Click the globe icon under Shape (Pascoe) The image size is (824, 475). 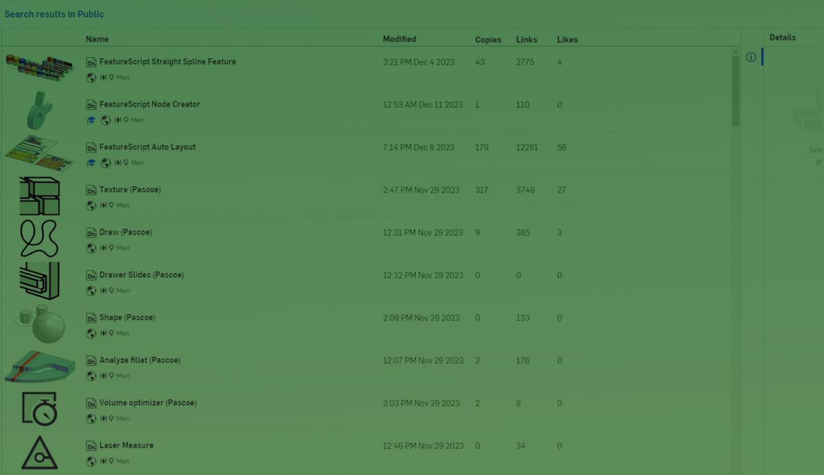tap(91, 334)
